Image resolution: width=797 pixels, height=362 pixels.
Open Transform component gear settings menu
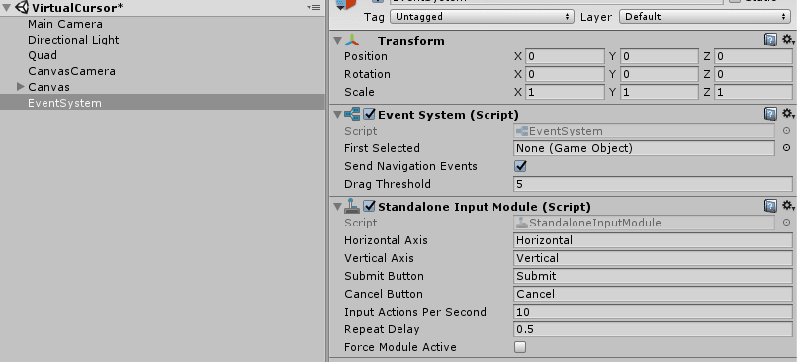pyautogui.click(x=788, y=40)
